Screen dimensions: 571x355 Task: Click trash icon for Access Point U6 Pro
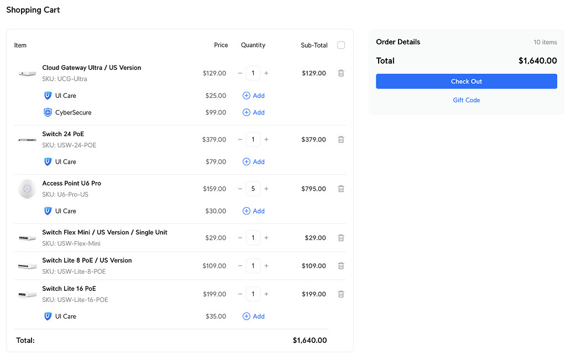341,189
